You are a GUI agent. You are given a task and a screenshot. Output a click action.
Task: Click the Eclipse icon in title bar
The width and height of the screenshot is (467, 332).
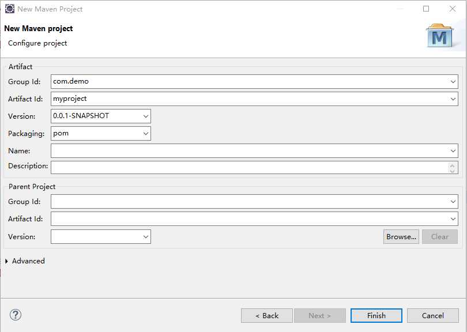(10, 9)
